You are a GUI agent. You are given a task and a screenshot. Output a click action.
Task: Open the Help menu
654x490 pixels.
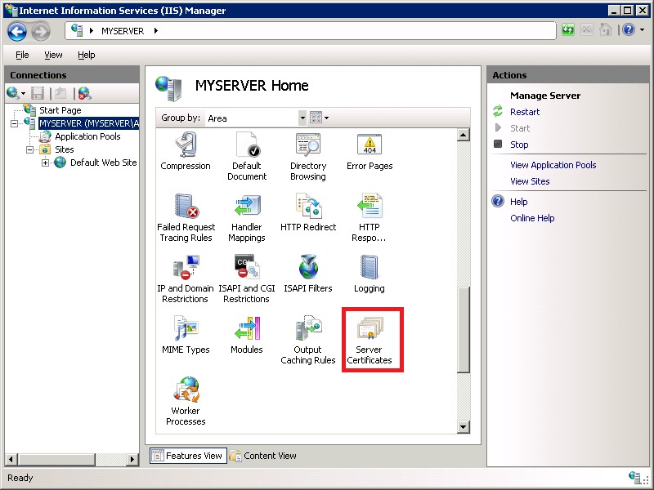87,55
